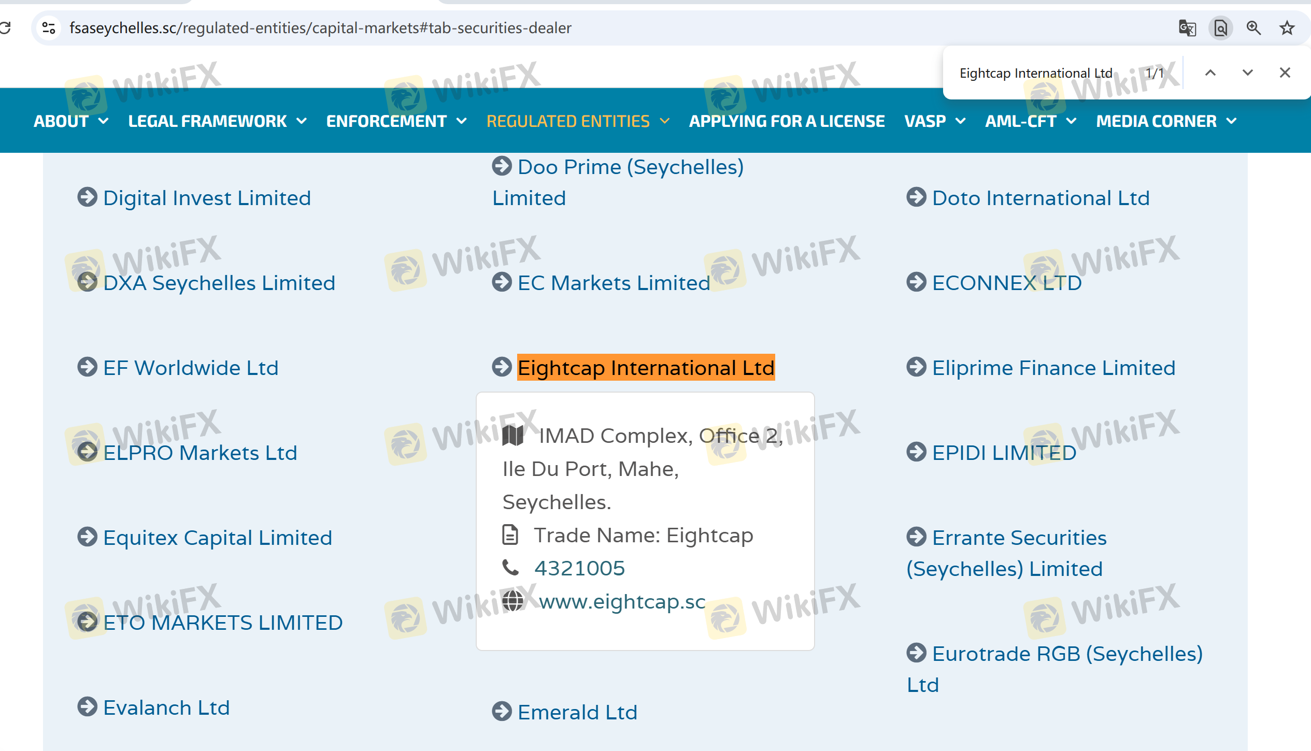Image resolution: width=1311 pixels, height=751 pixels.
Task: Click the document icon beside Trade Name
Action: coord(510,535)
